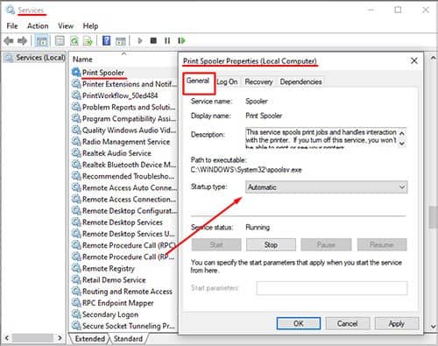Click the Stop service button
The width and height of the screenshot is (438, 346).
pyautogui.click(x=271, y=244)
